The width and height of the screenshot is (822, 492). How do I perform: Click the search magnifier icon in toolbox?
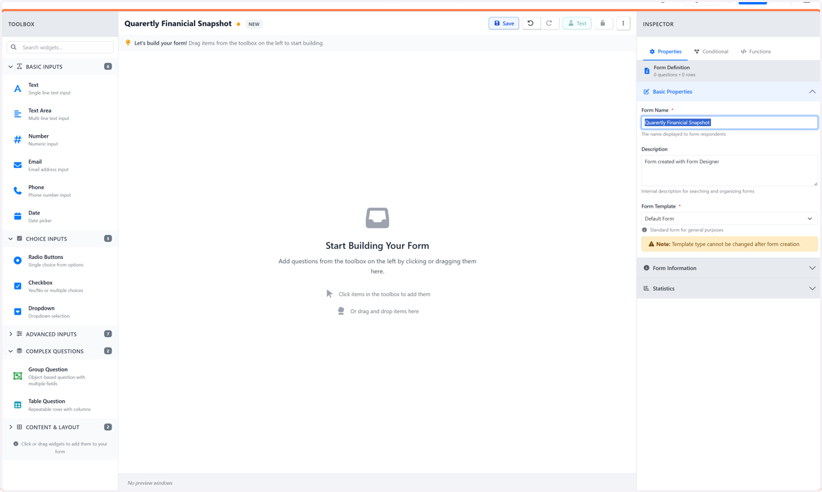click(x=14, y=47)
